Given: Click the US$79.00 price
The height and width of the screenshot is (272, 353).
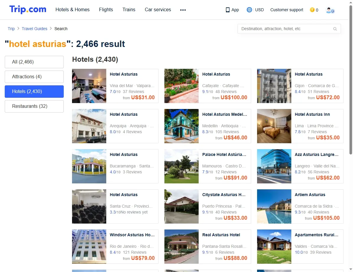Looking at the screenshot, I should click(143, 258).
